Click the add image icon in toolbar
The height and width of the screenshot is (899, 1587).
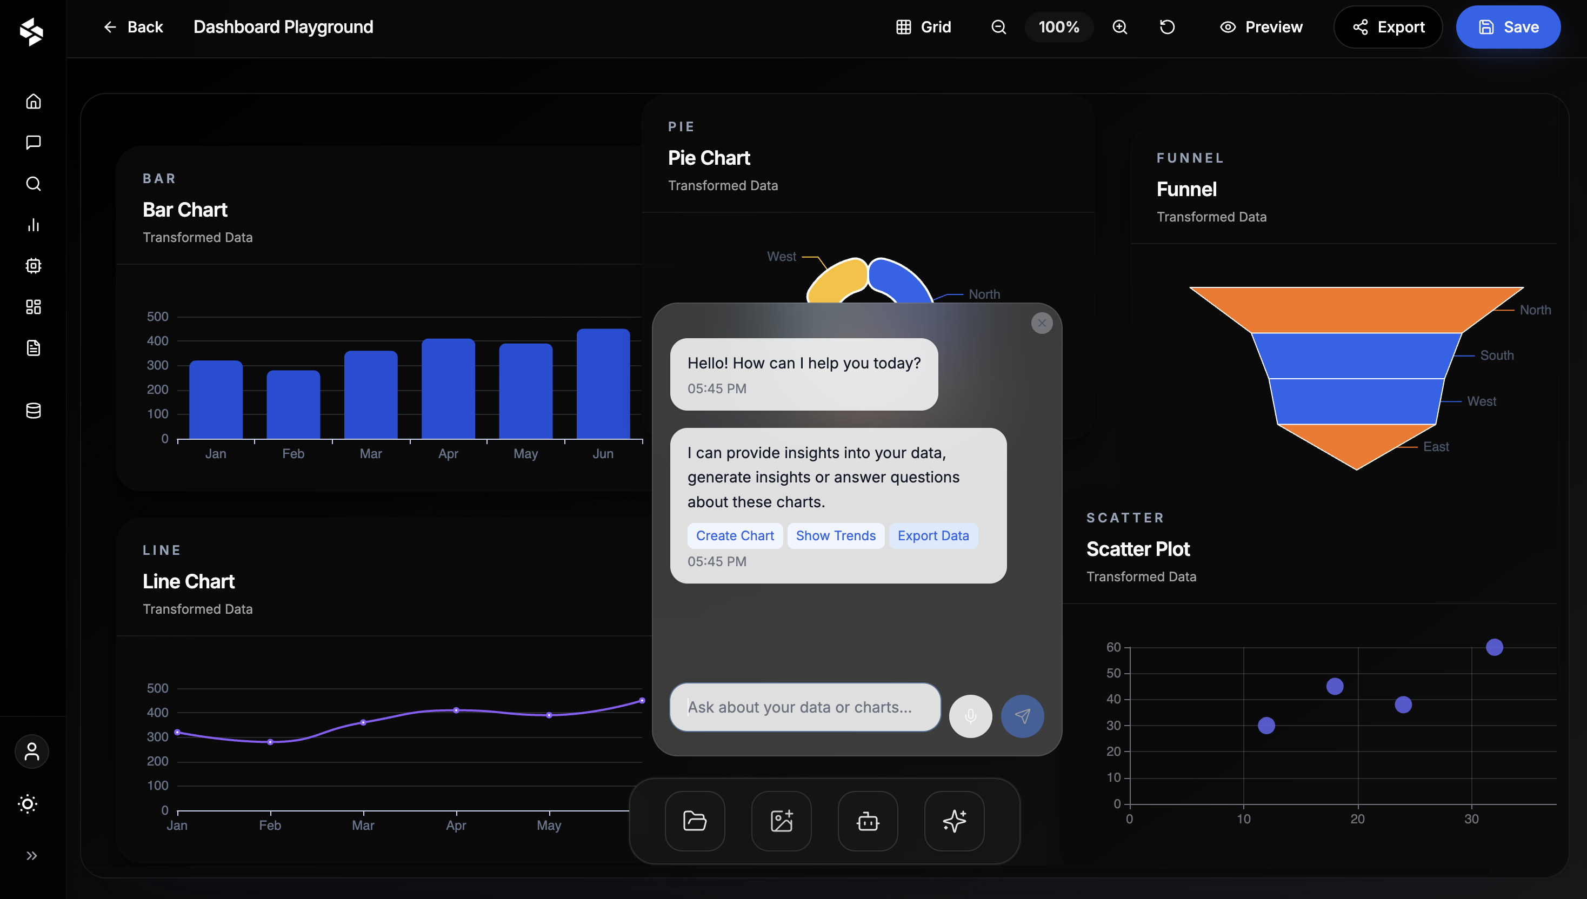(x=781, y=821)
